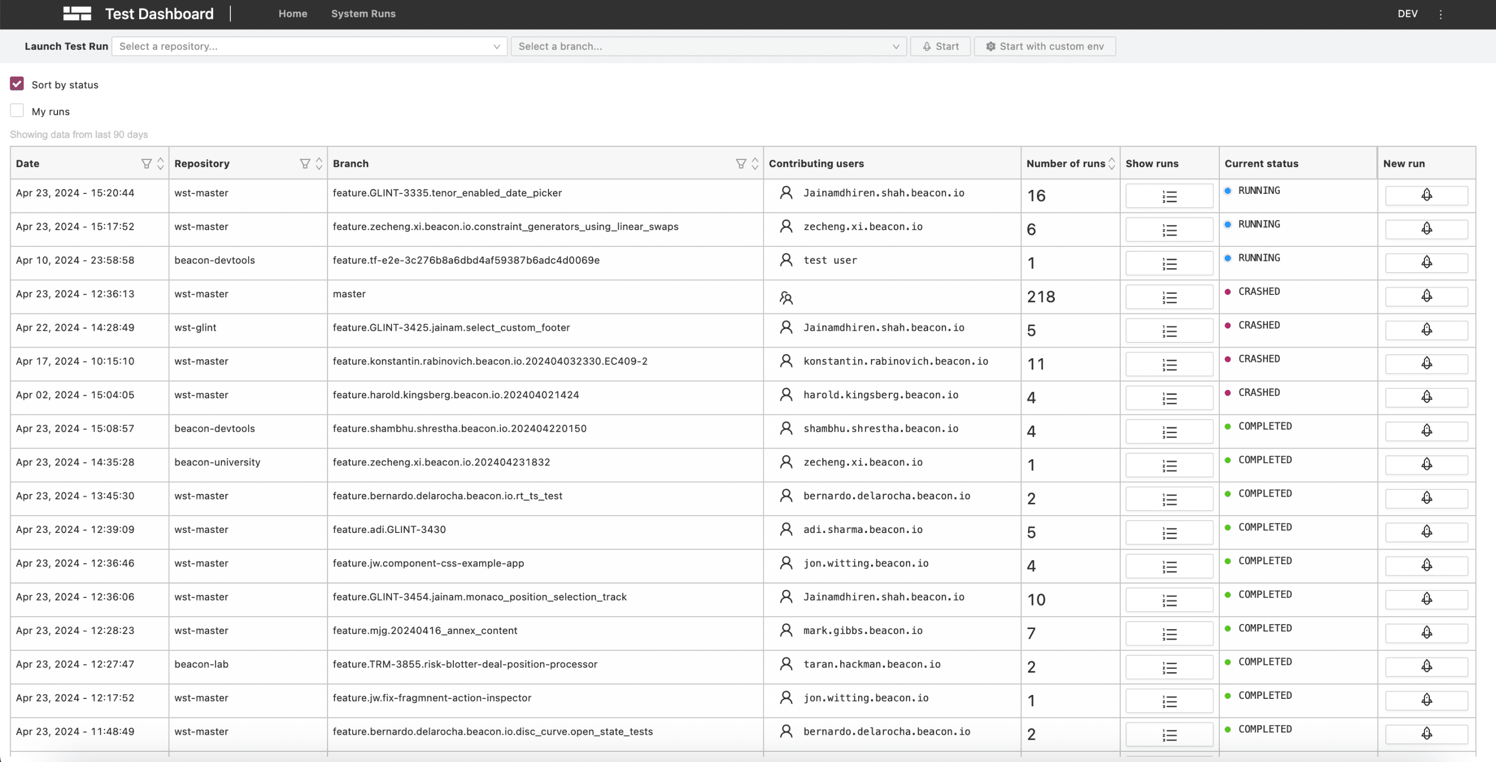Show runs list for master branch
Screen dimensions: 1496x762
coord(1168,297)
